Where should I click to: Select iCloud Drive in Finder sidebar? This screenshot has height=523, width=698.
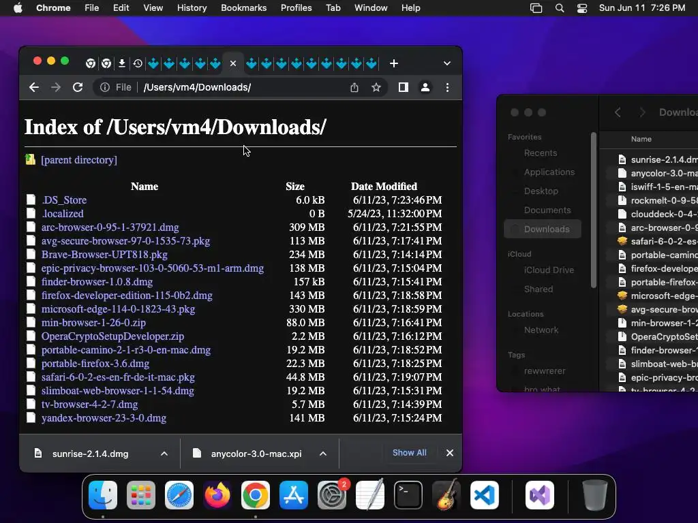coord(549,270)
